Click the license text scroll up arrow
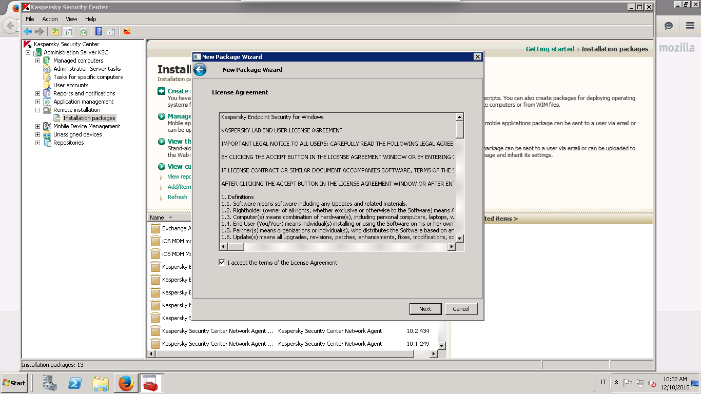The width and height of the screenshot is (701, 394). point(460,117)
